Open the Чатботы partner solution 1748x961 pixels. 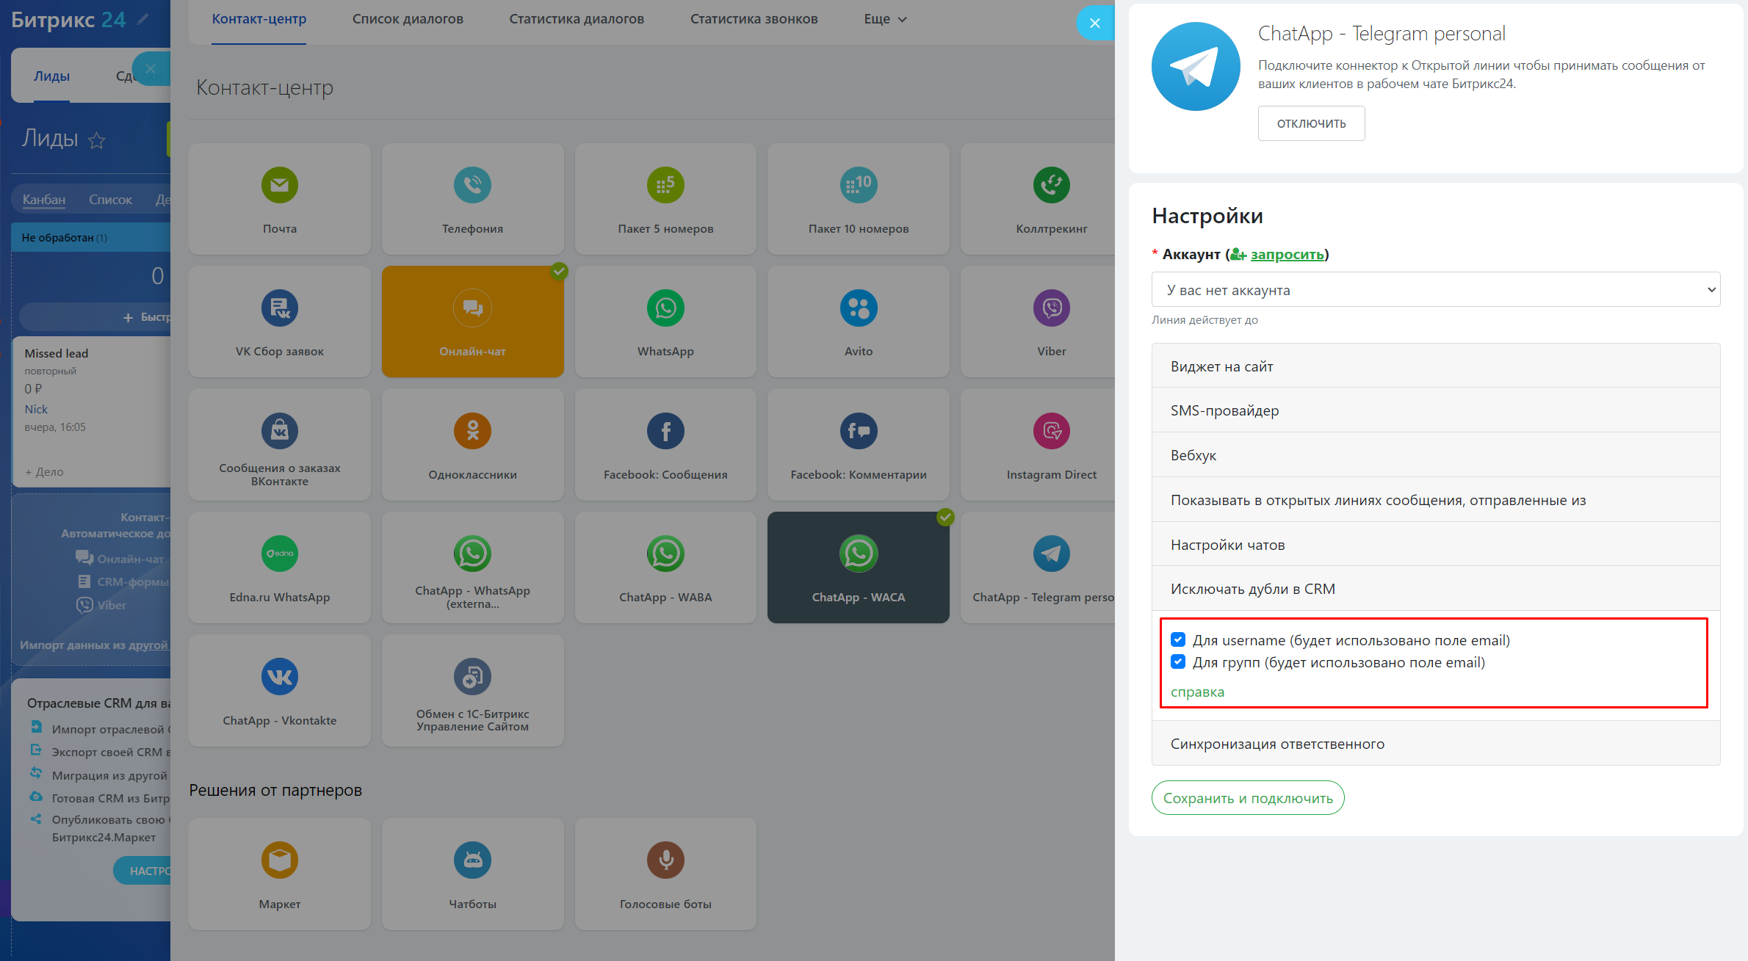coord(472,874)
